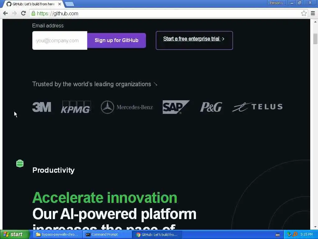Click the KPMG logo
This screenshot has width=318, height=239.
click(76, 107)
